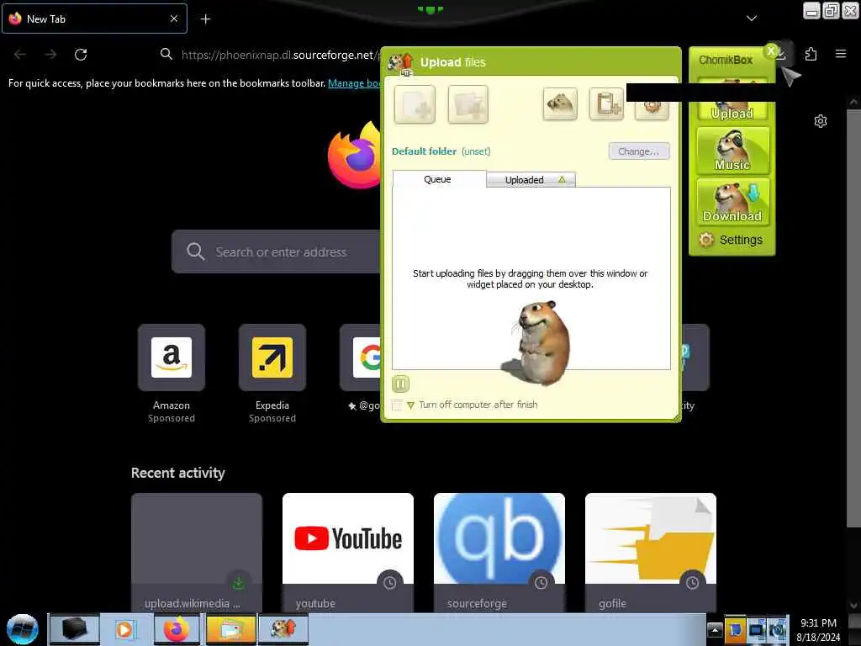This screenshot has width=861, height=646.
Task: Select the New Tab browser tab
Action: (x=94, y=19)
